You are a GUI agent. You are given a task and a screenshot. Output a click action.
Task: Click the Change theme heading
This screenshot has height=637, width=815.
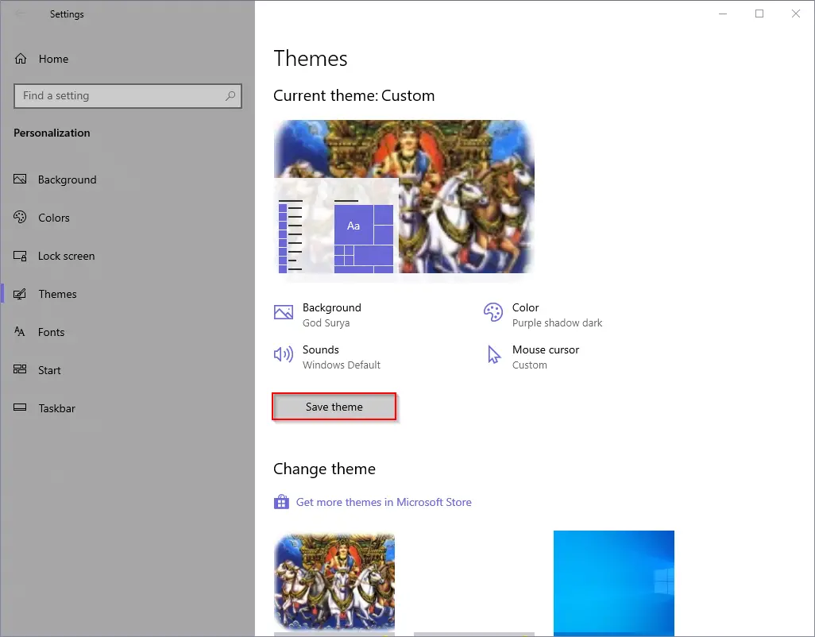[324, 469]
